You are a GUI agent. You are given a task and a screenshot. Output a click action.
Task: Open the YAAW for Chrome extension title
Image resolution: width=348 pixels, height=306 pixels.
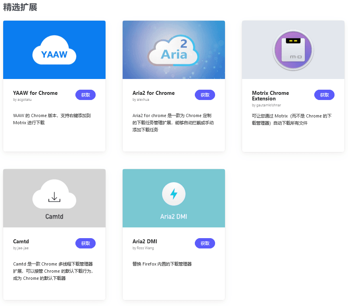pyautogui.click(x=35, y=93)
